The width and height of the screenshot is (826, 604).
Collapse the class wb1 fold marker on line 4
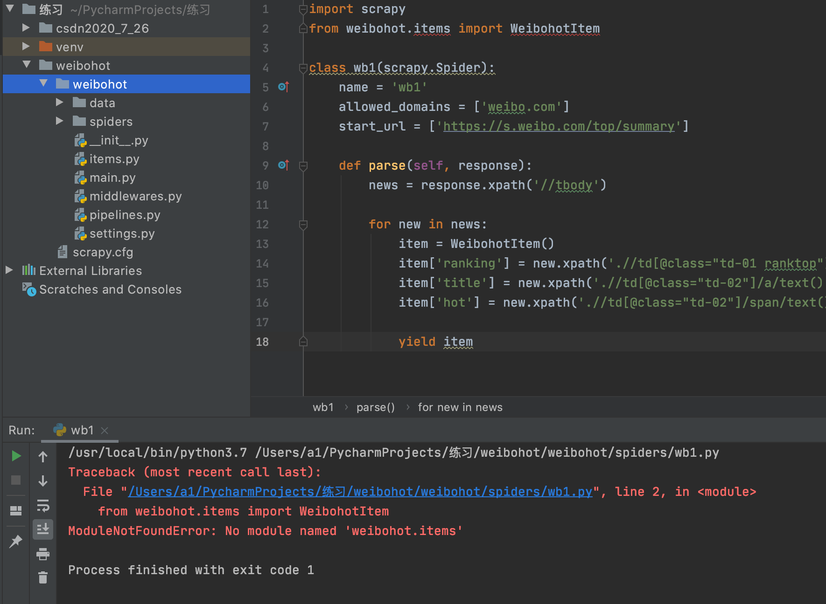(x=303, y=68)
